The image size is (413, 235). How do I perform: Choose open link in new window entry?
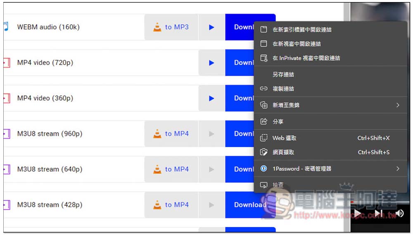(x=330, y=44)
